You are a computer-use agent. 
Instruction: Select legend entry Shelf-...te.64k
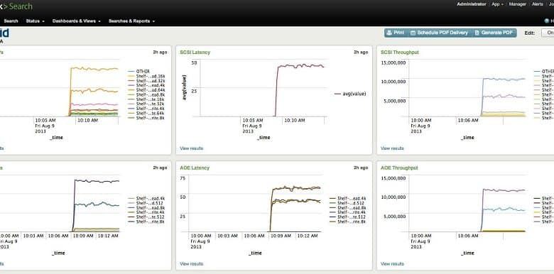pos(146,113)
